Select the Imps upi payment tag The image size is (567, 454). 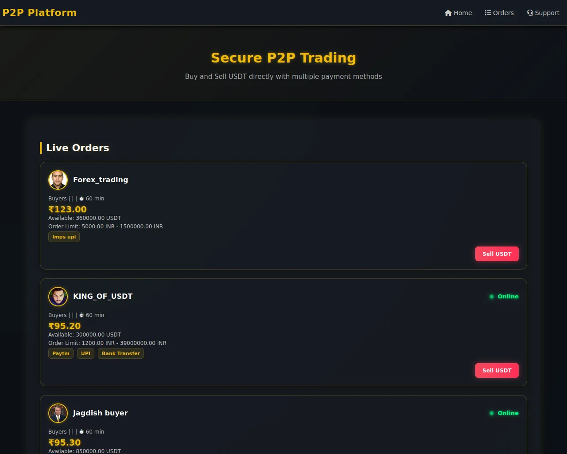[64, 237]
